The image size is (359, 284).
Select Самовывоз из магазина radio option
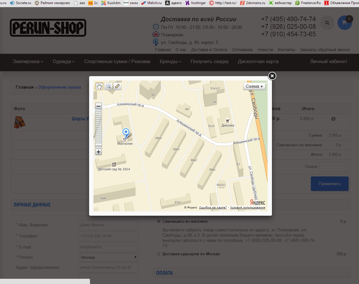click(x=159, y=221)
